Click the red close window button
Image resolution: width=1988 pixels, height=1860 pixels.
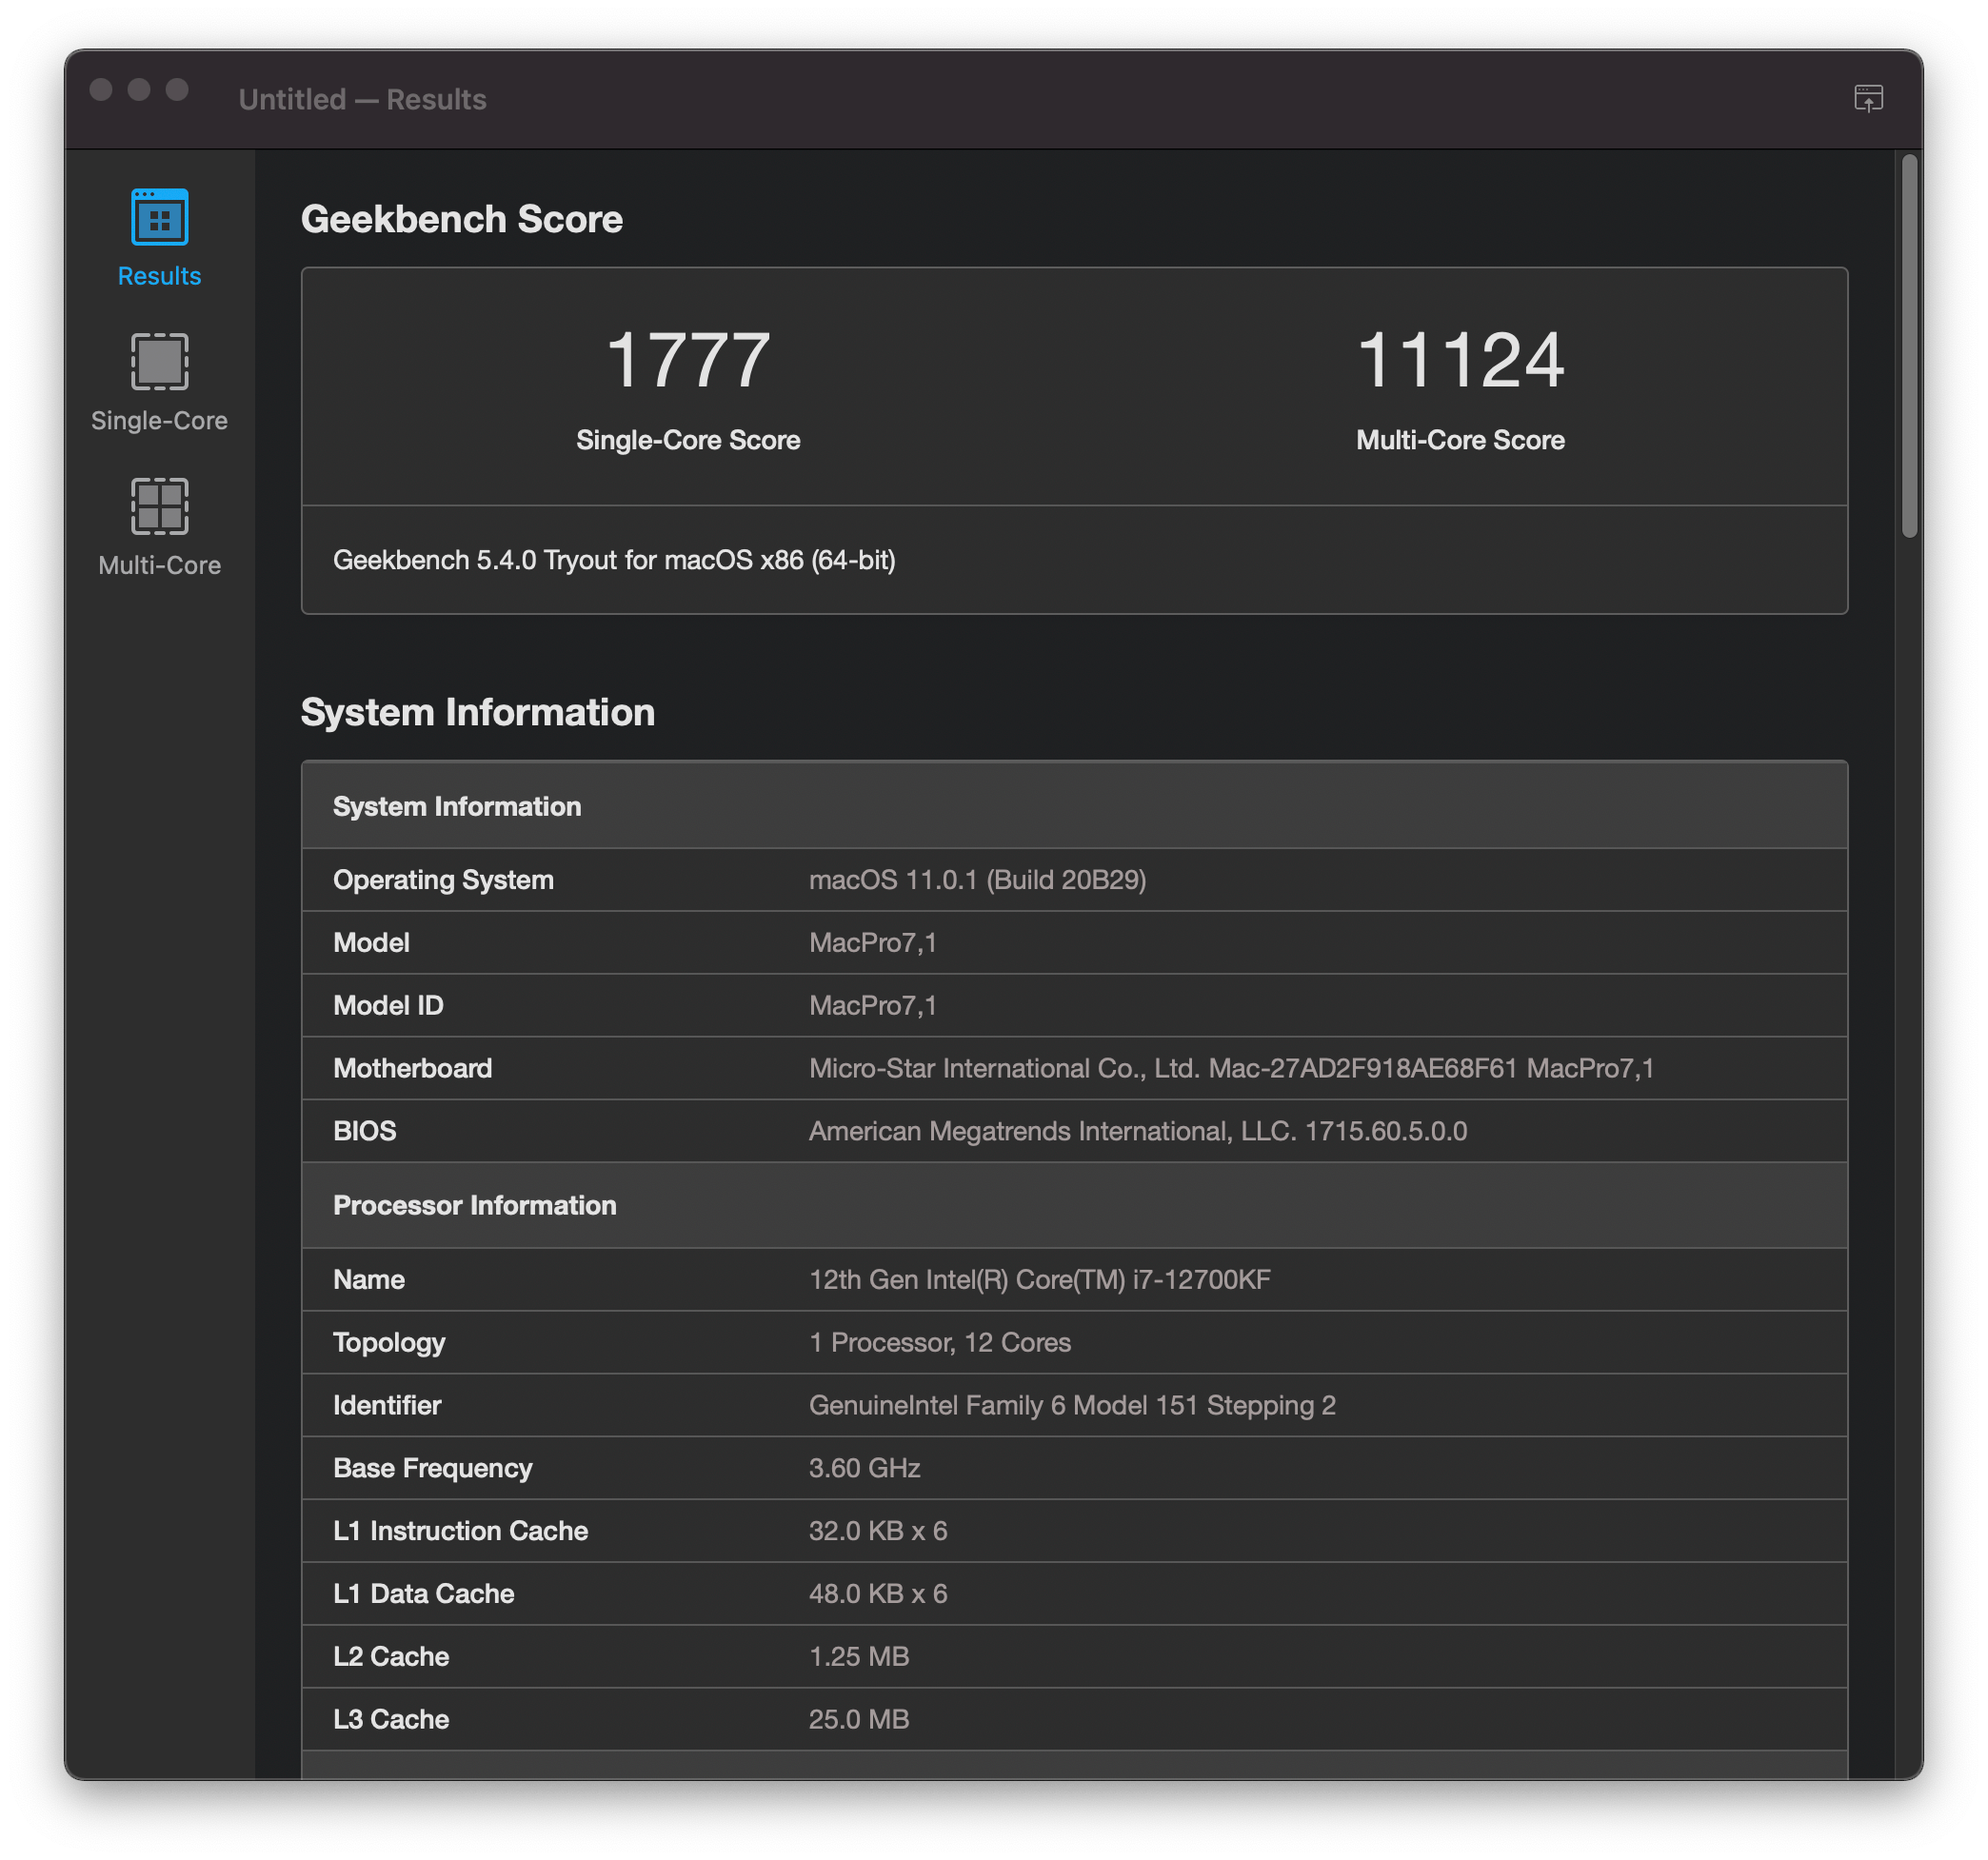click(101, 90)
